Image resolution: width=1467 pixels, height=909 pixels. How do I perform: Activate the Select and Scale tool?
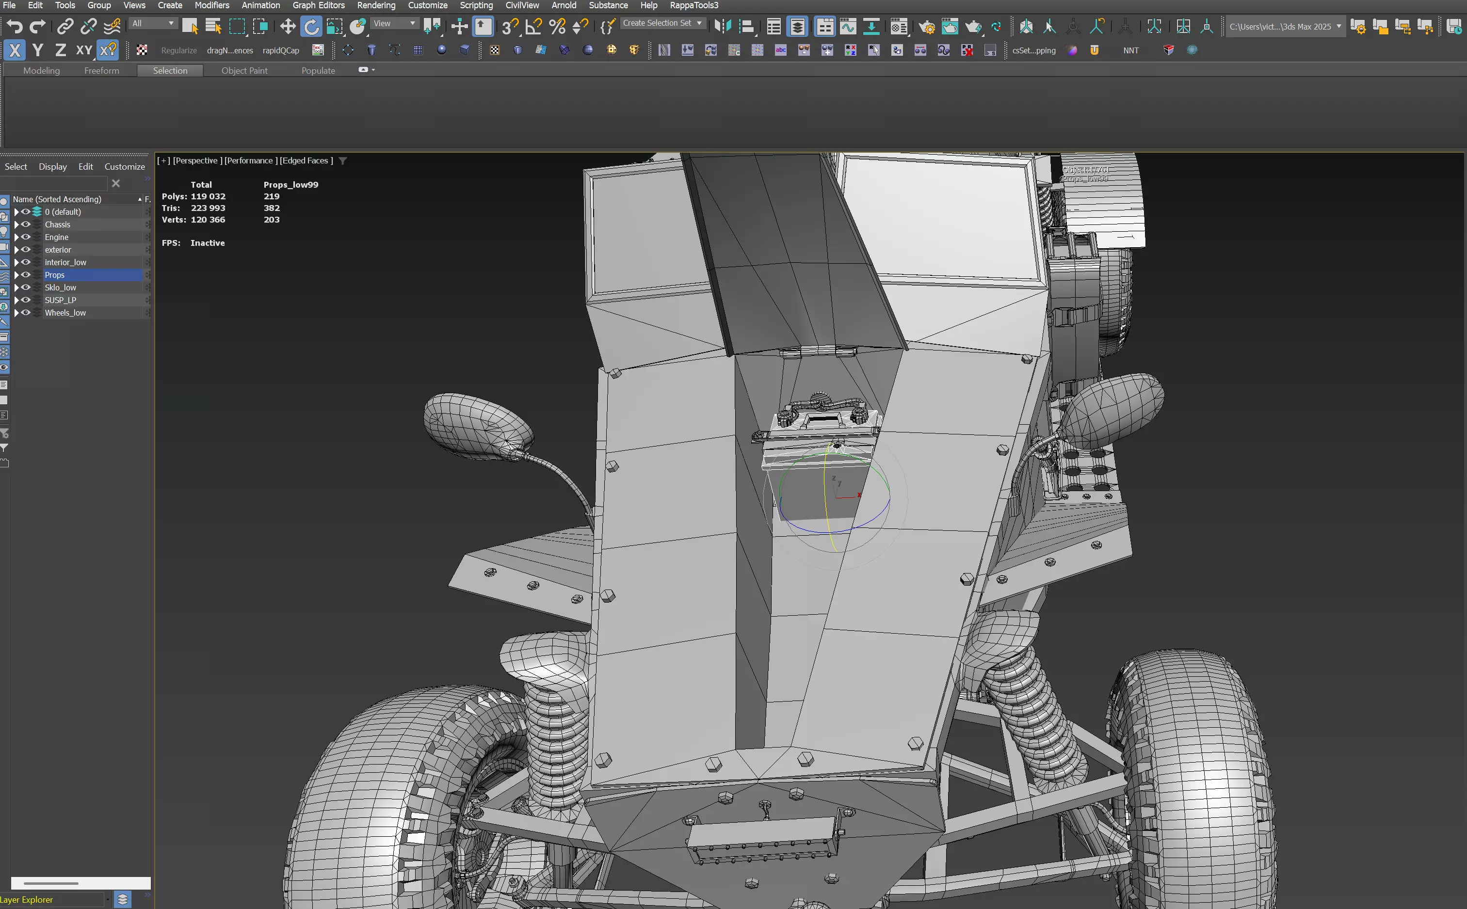coord(334,27)
